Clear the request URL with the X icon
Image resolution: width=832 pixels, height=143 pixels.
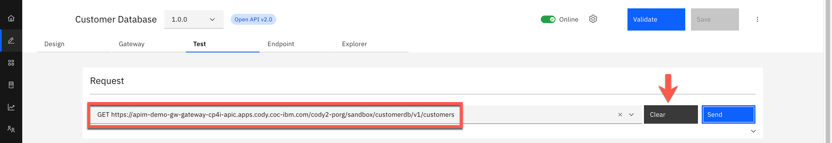click(620, 115)
